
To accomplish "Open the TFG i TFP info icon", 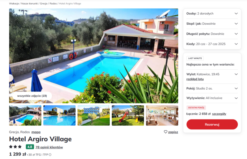I will click(x=50, y=155).
